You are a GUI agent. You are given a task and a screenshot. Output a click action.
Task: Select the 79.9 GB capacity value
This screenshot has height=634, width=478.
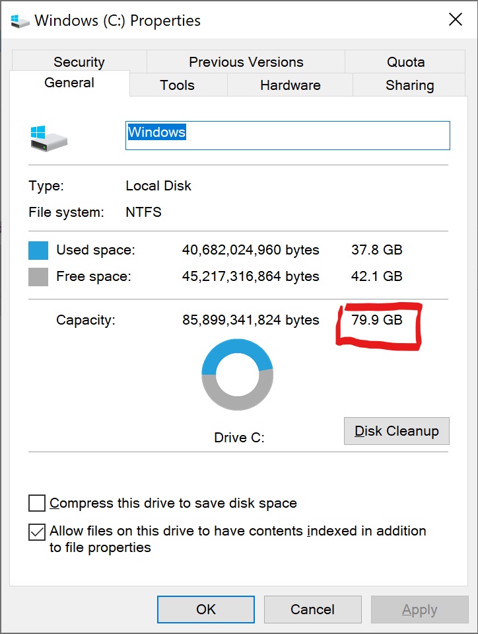click(377, 320)
